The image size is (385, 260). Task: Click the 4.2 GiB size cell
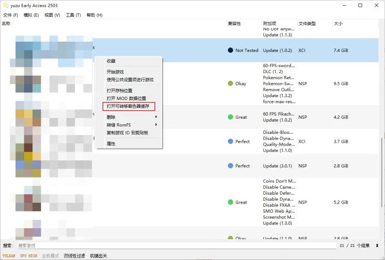pyautogui.click(x=341, y=117)
